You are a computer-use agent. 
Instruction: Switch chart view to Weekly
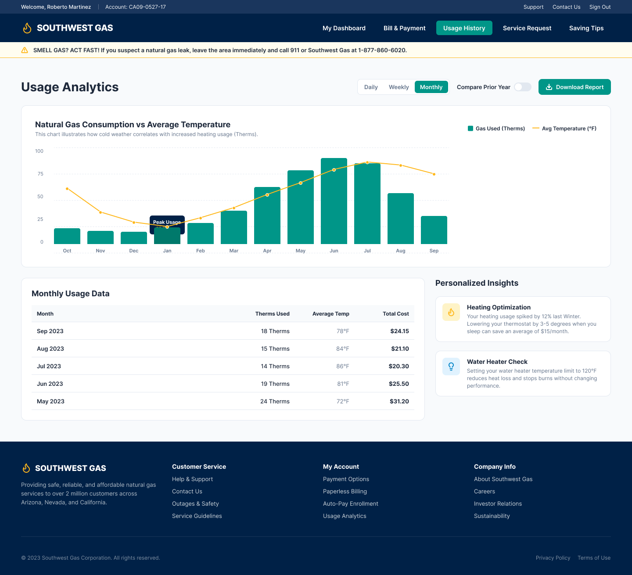click(x=399, y=87)
